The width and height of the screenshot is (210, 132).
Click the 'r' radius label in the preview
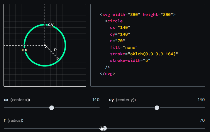tap(55, 49)
